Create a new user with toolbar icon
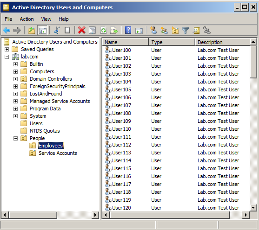The image size is (259, 230). 153,30
